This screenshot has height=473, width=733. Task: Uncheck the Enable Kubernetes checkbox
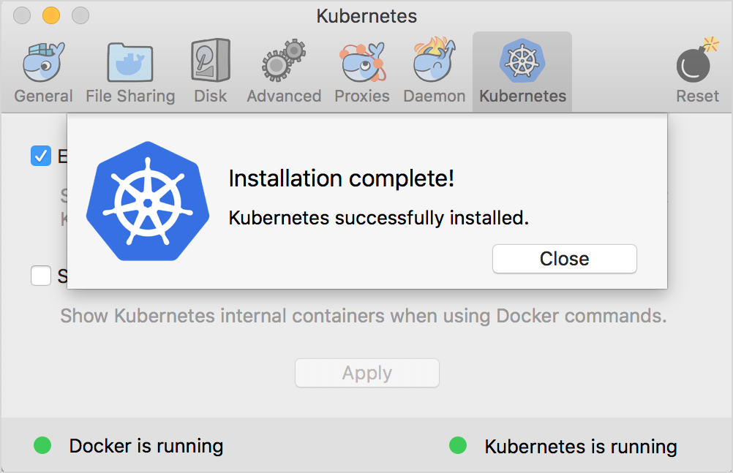pyautogui.click(x=40, y=156)
